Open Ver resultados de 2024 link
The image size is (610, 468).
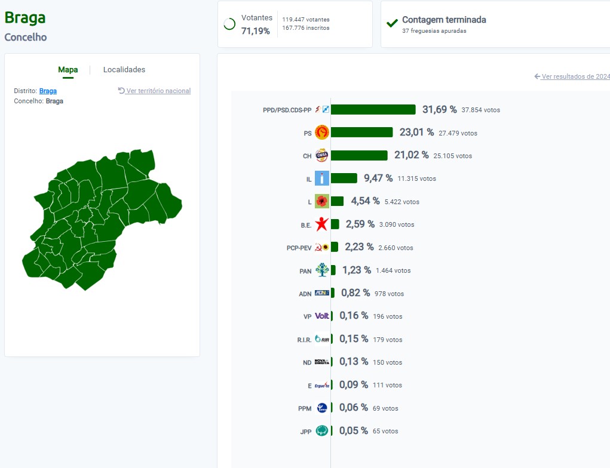(576, 76)
